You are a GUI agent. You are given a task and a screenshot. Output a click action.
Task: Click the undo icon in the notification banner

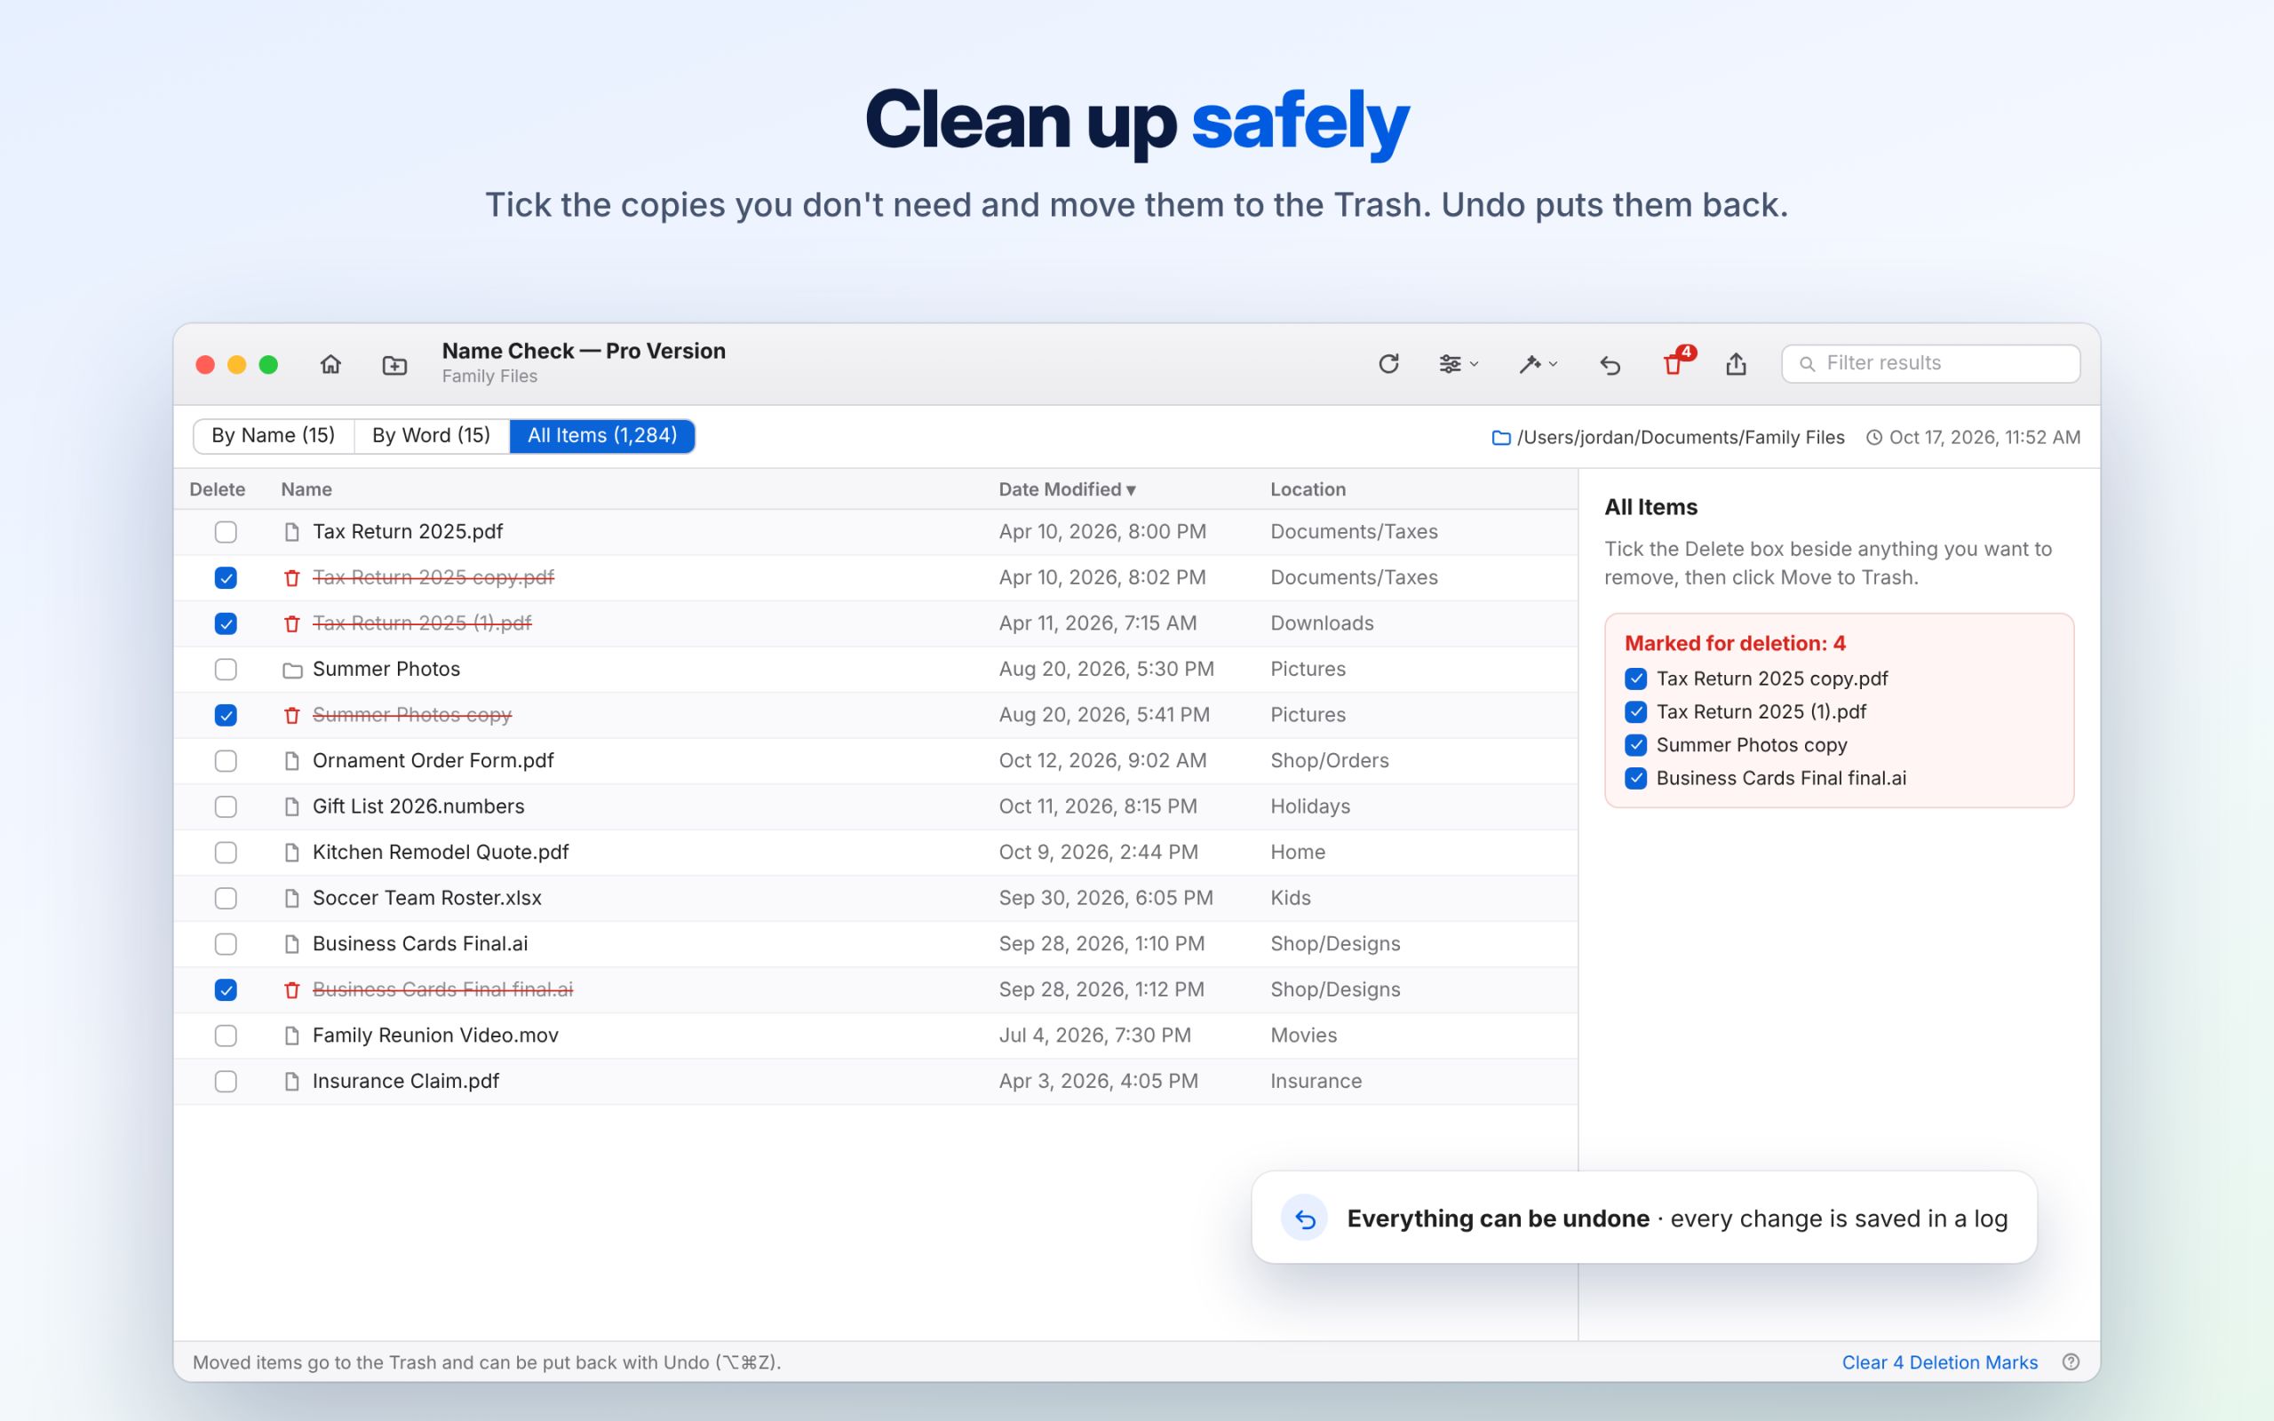point(1304,1218)
